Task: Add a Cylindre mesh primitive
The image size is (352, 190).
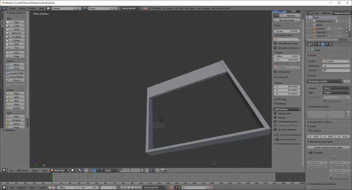Action: (x=16, y=40)
